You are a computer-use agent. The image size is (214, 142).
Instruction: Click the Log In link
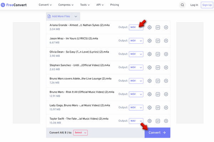194,5
